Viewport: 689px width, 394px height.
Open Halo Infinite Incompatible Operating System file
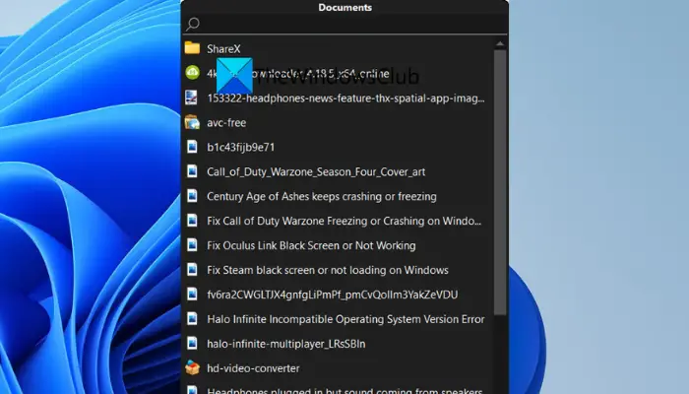[x=345, y=320]
